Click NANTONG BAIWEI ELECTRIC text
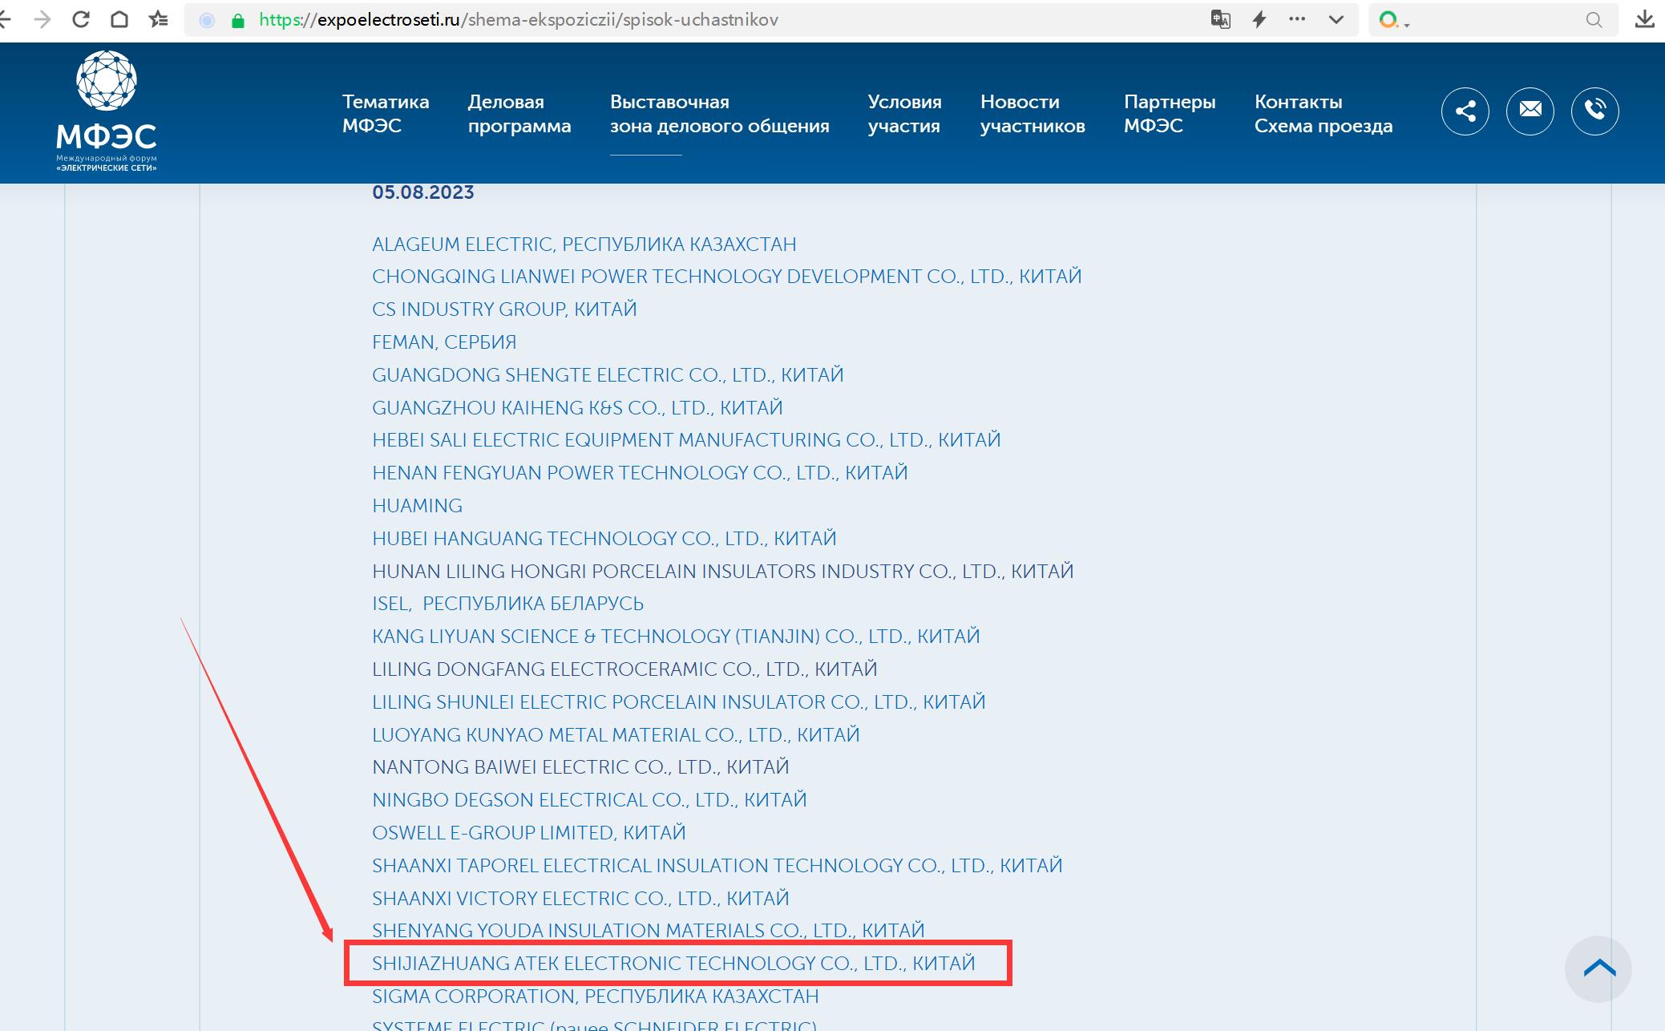This screenshot has height=1031, width=1665. [x=580, y=767]
